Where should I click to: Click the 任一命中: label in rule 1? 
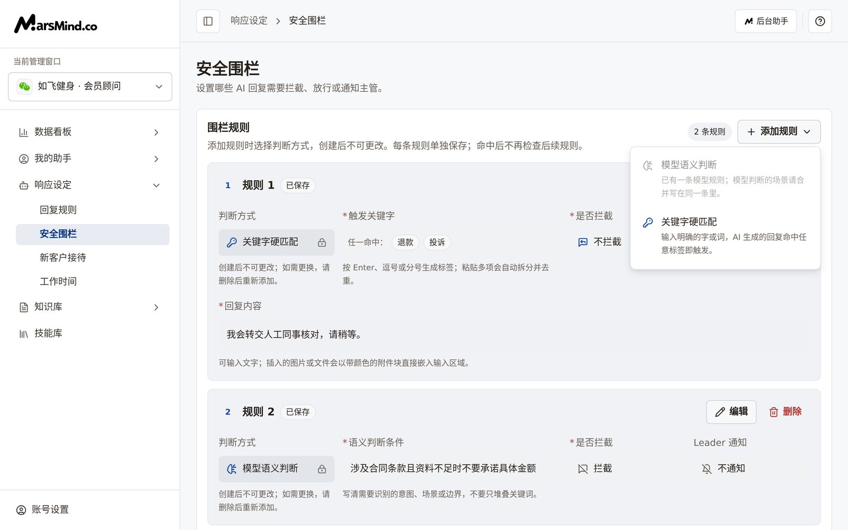365,242
